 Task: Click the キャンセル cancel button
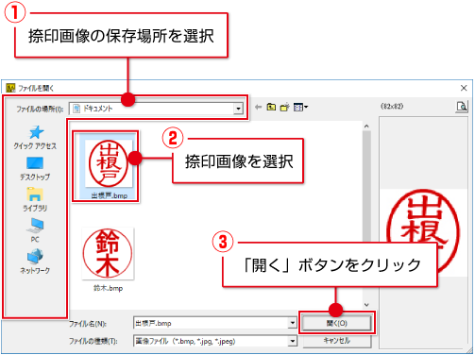[336, 341]
